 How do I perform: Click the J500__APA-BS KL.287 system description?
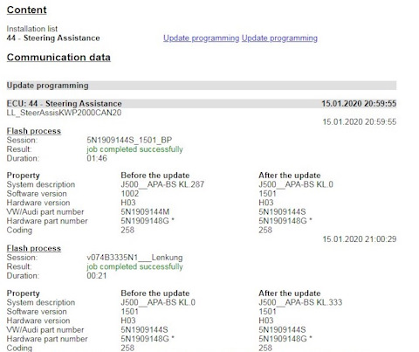pos(162,184)
